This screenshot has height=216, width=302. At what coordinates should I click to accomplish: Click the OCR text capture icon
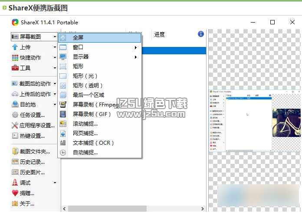click(x=63, y=143)
